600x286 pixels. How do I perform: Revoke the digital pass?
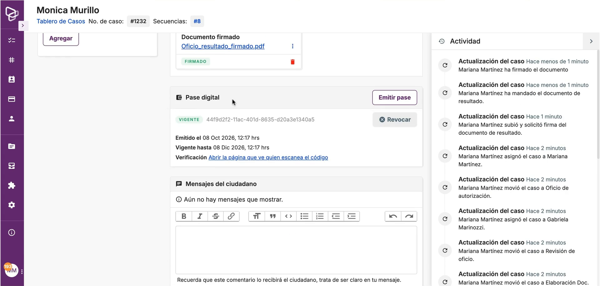tap(395, 120)
